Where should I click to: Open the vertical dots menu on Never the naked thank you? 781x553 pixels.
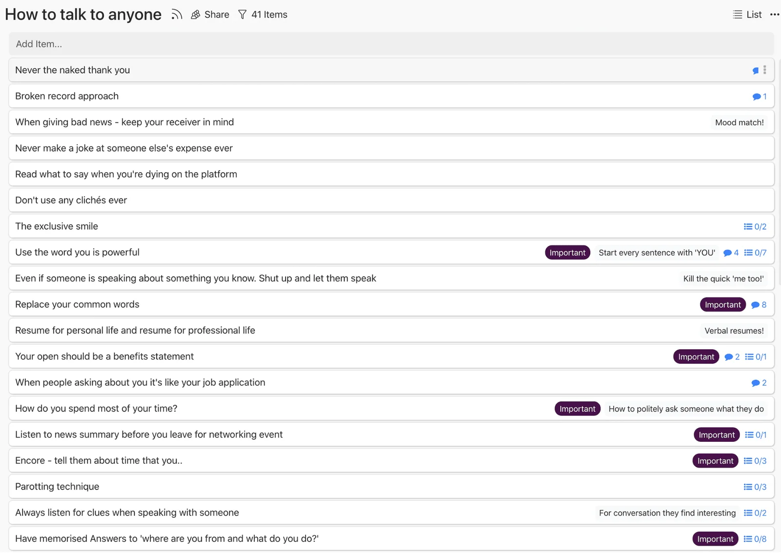coord(765,70)
